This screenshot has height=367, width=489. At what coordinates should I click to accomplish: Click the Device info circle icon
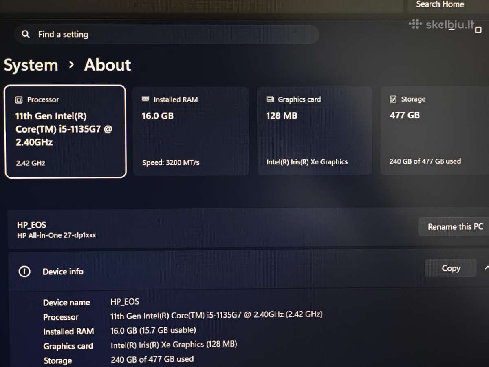[x=24, y=272]
